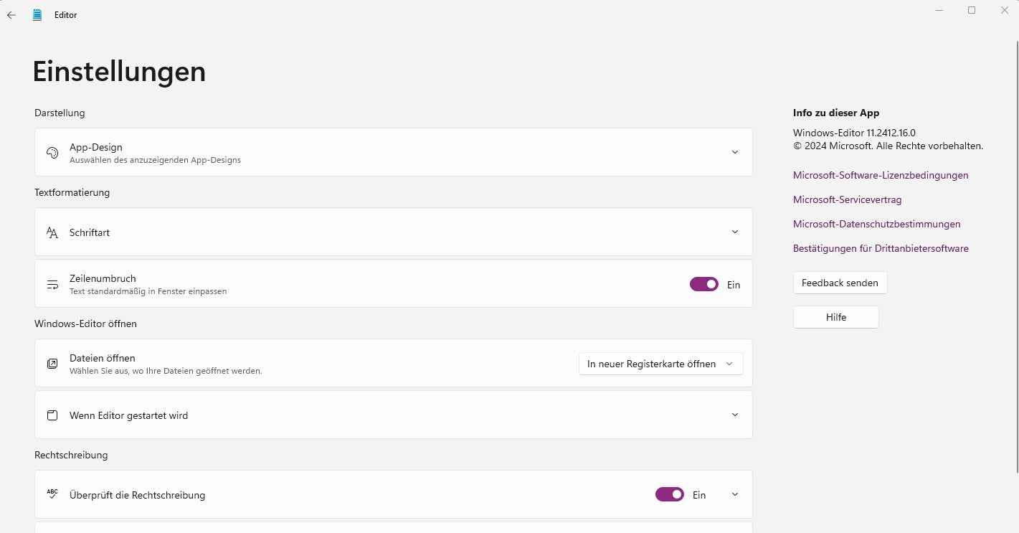Click the spell check ABC icon
The image size is (1019, 533).
[x=52, y=494]
